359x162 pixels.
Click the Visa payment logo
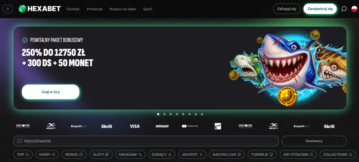click(135, 126)
